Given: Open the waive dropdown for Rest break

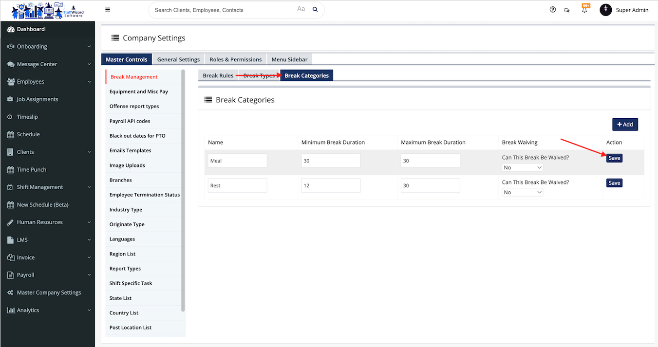Looking at the screenshot, I should [x=523, y=192].
